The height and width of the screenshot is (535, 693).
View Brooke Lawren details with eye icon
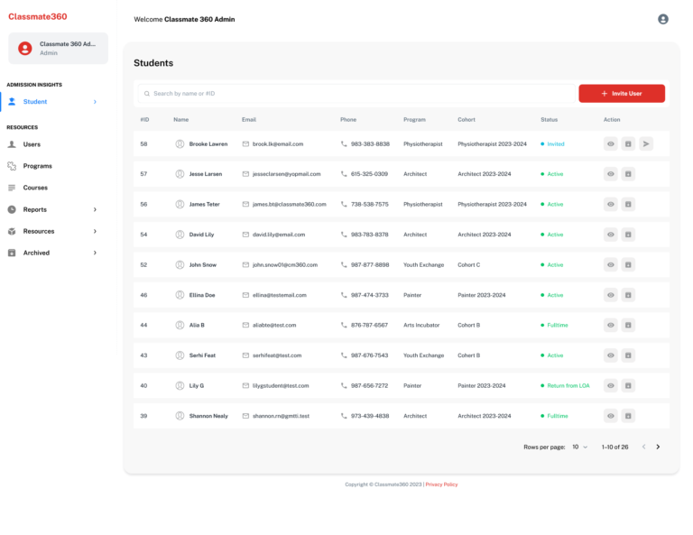click(611, 143)
